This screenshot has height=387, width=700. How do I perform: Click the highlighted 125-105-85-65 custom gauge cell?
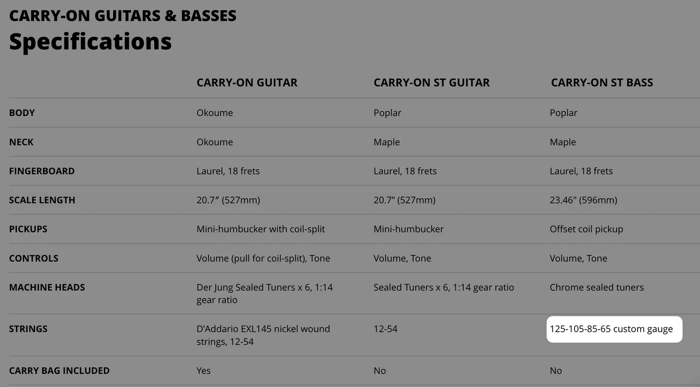(611, 329)
